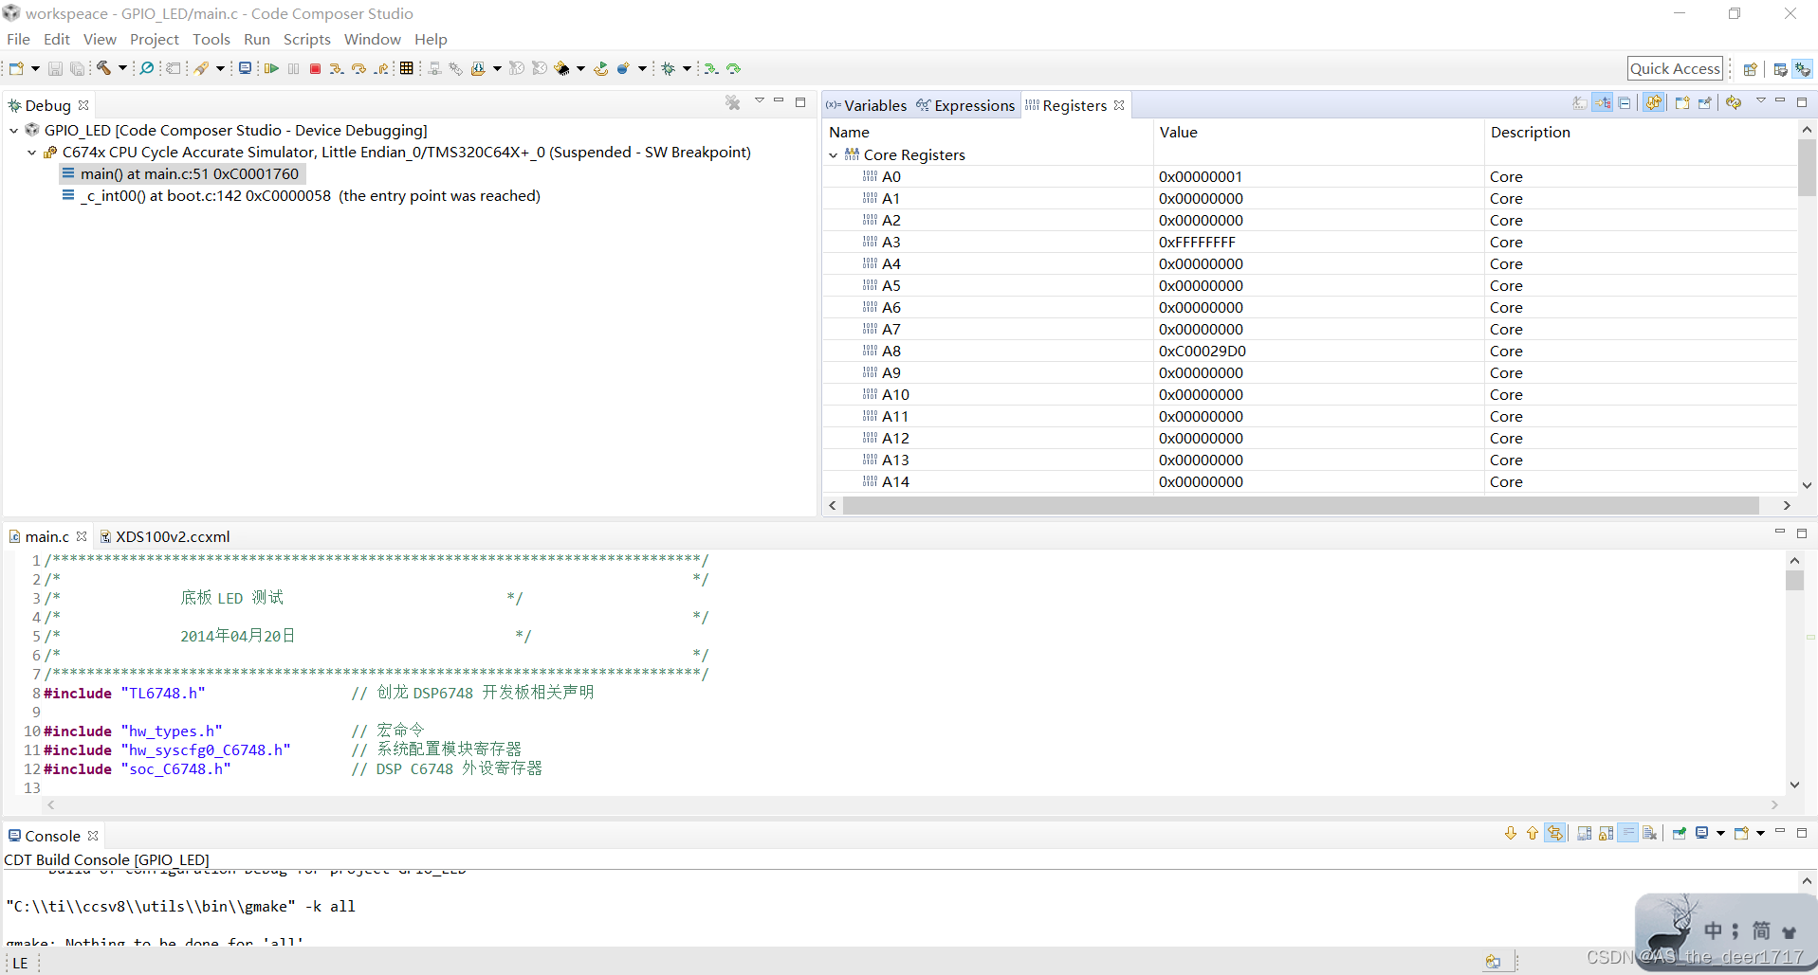Open the Scripts menu
Screen dimensions: 1818x975
point(307,39)
